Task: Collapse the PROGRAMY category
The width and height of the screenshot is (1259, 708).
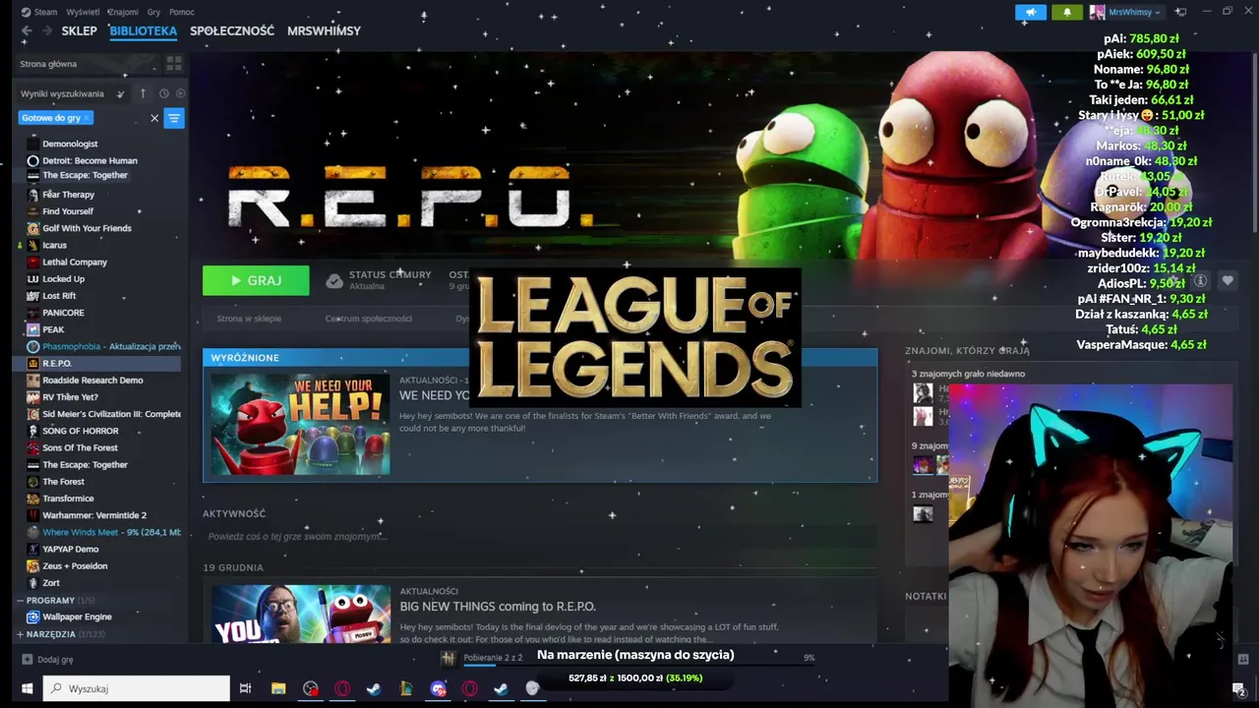Action: (21, 600)
